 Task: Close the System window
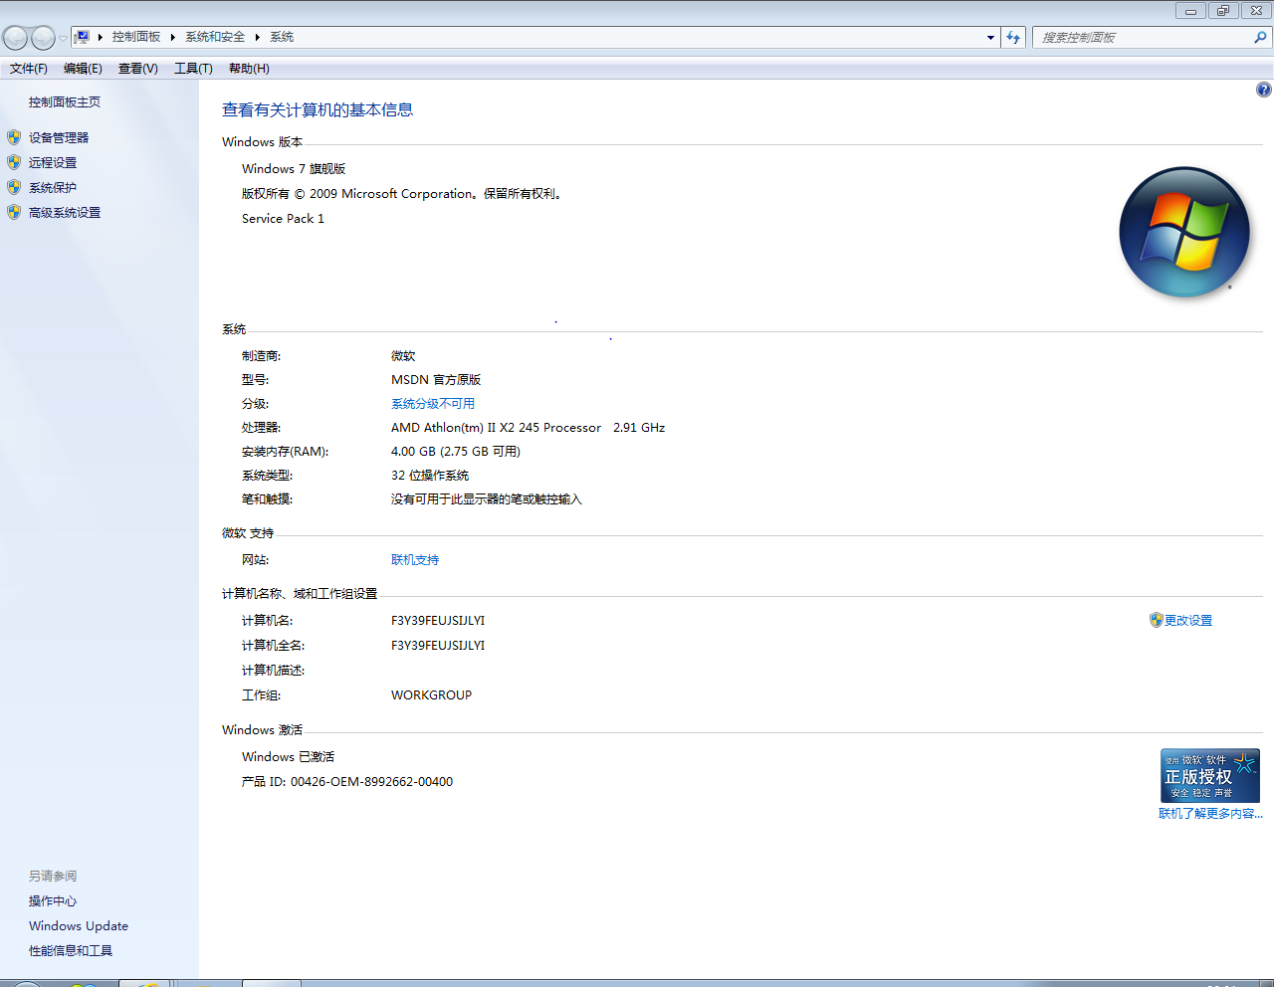click(1256, 11)
